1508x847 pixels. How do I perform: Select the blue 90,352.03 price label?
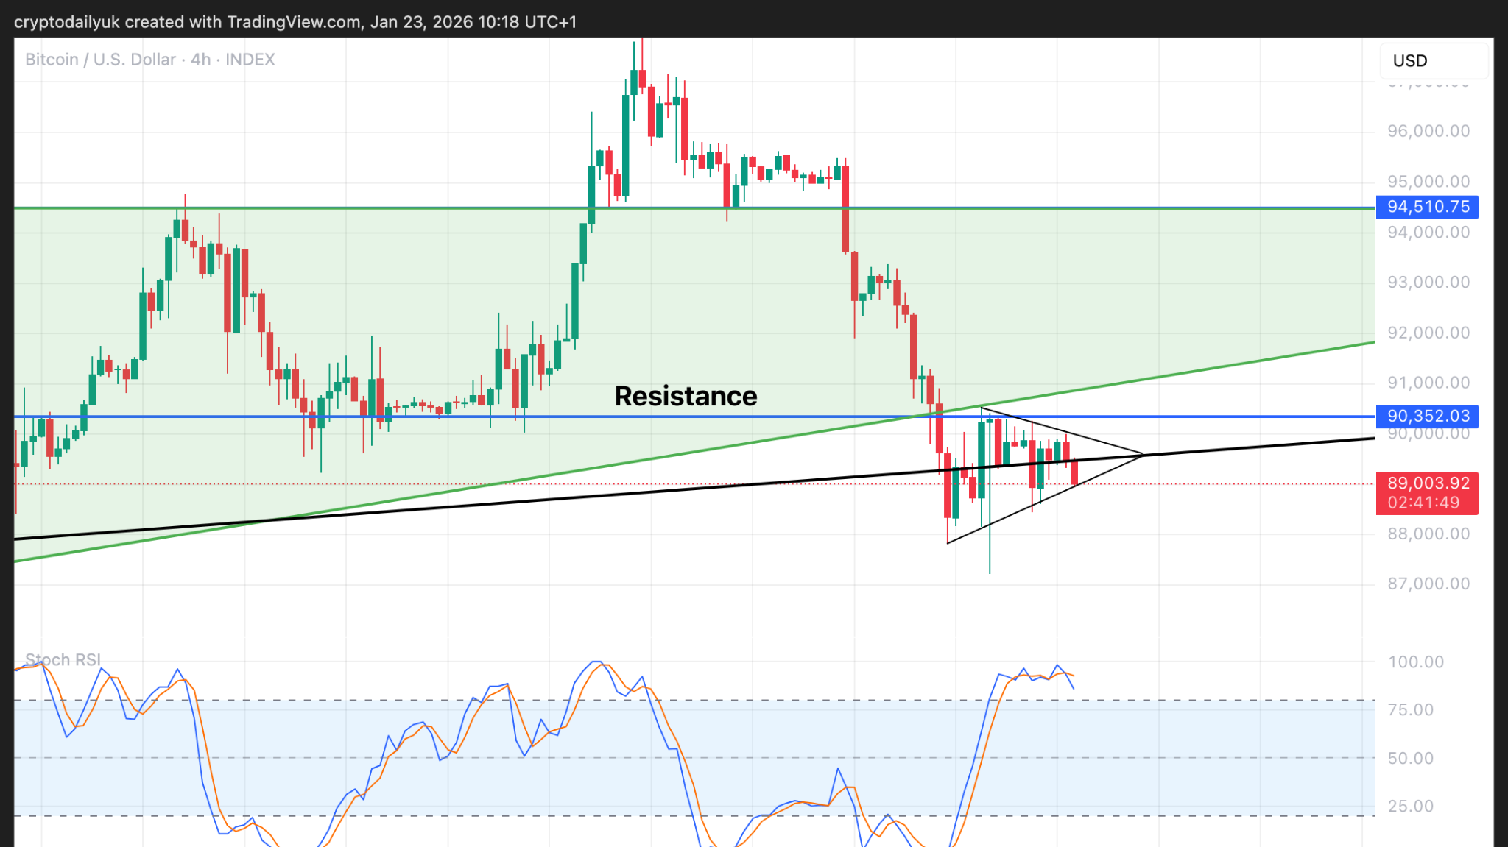point(1427,417)
